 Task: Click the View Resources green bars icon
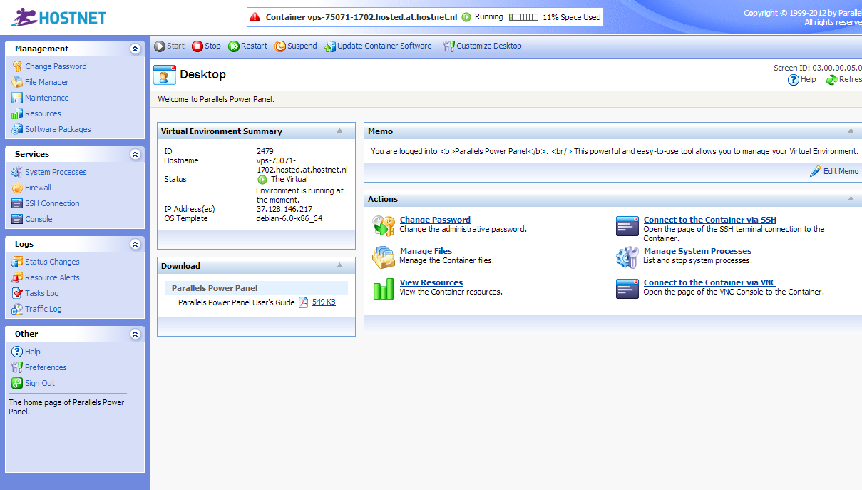[384, 289]
